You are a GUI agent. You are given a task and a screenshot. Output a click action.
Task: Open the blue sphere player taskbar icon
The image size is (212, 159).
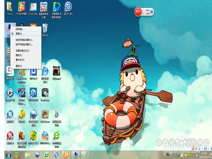coord(37,155)
